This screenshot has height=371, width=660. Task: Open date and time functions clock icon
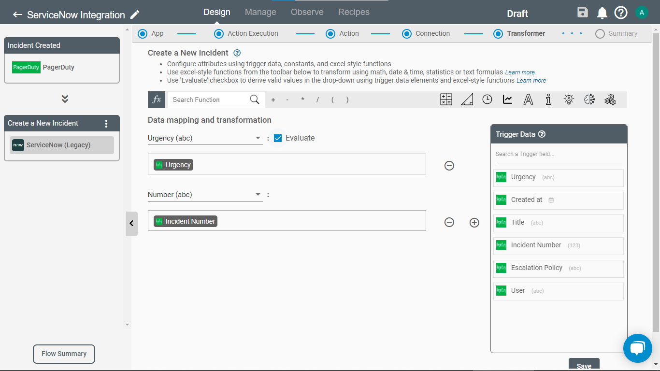click(487, 100)
